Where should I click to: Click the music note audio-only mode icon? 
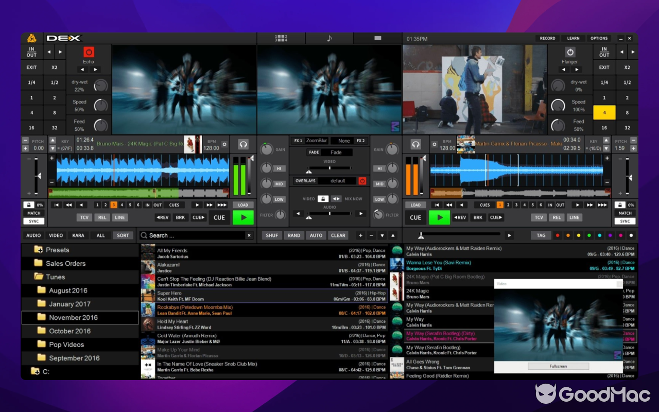329,38
